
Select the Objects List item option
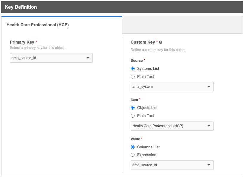tap(133, 108)
